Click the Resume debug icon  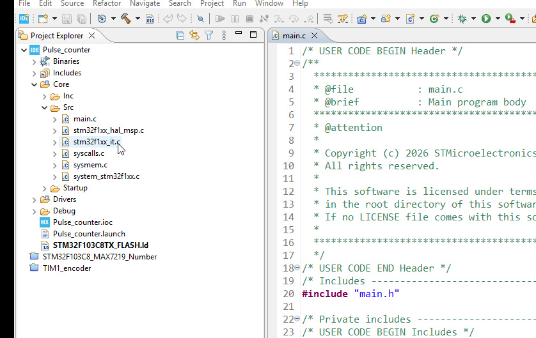coord(220,19)
